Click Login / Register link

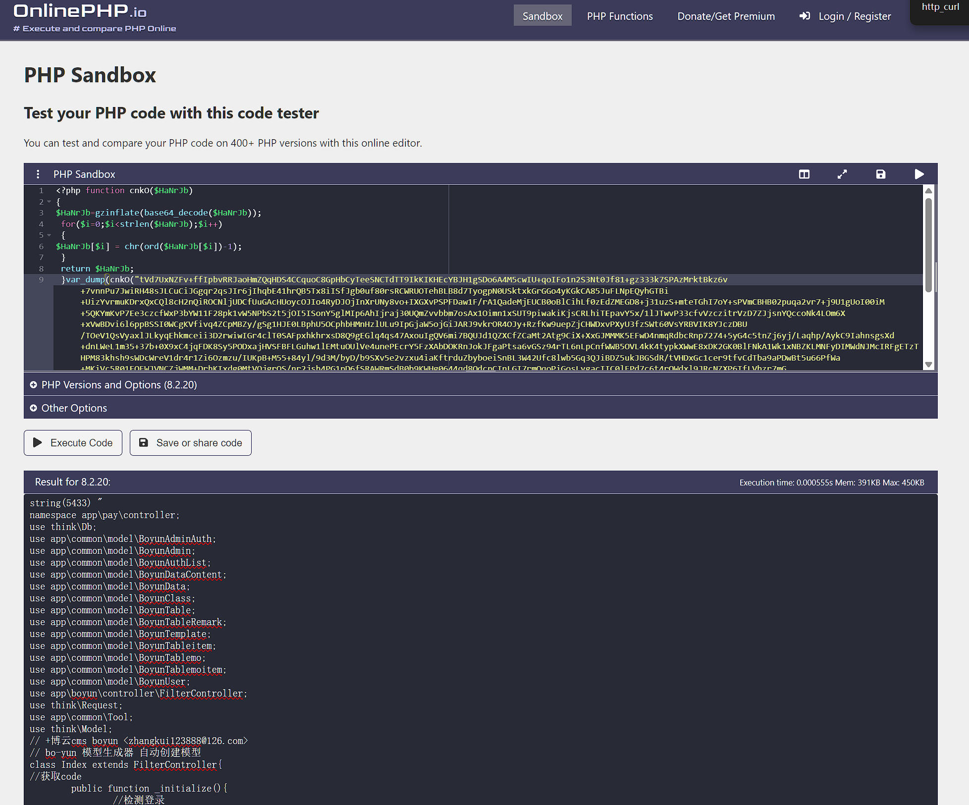click(855, 16)
